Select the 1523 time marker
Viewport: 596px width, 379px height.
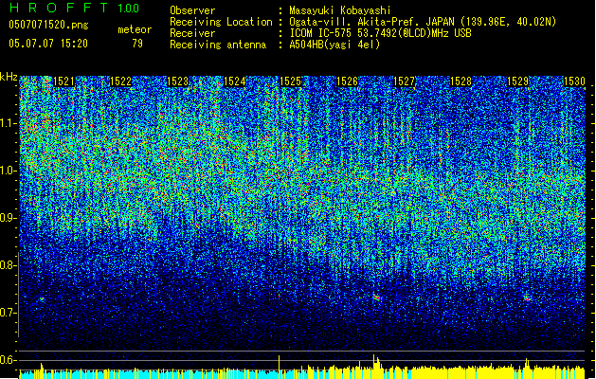pos(177,81)
